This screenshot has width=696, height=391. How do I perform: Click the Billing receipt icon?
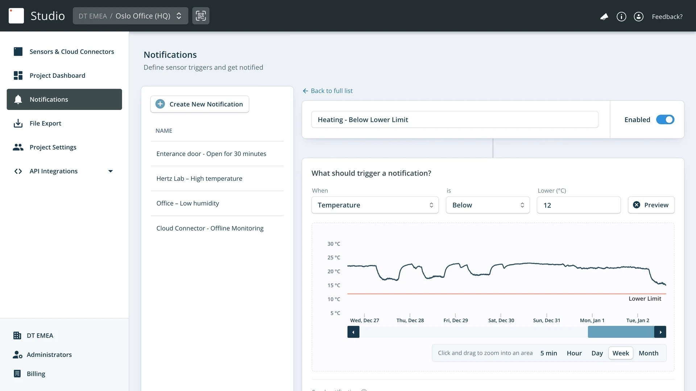(x=17, y=374)
